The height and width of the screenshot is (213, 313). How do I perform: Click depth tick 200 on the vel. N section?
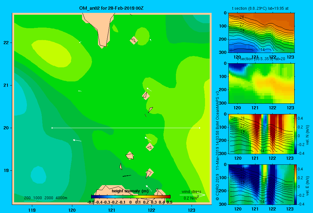point(223,140)
